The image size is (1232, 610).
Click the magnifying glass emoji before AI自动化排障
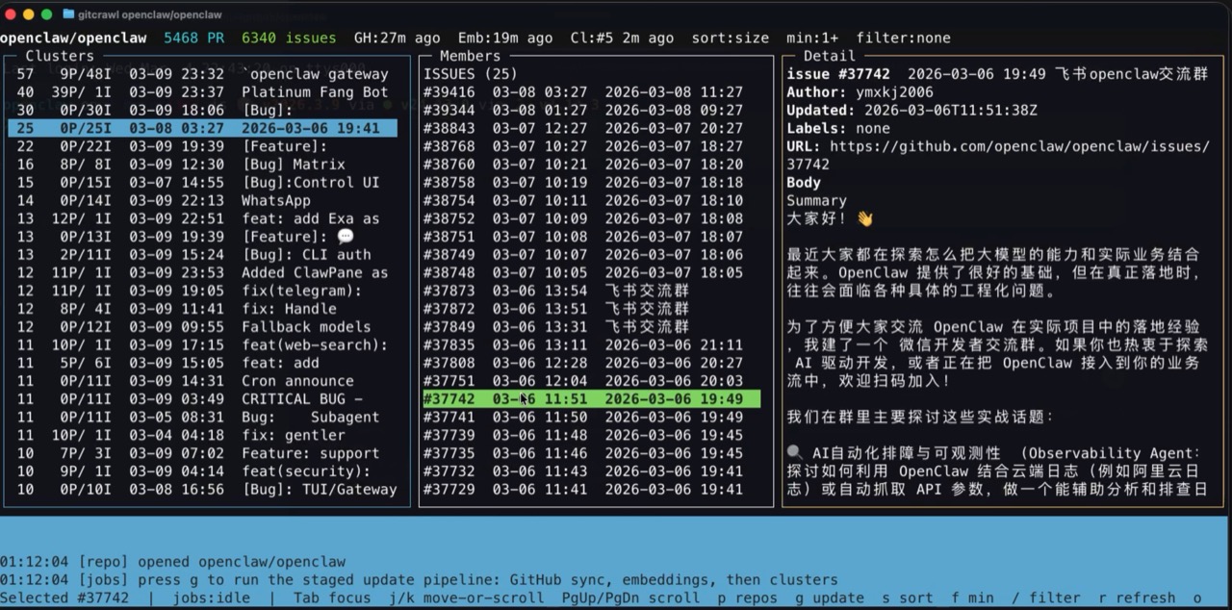coord(794,453)
